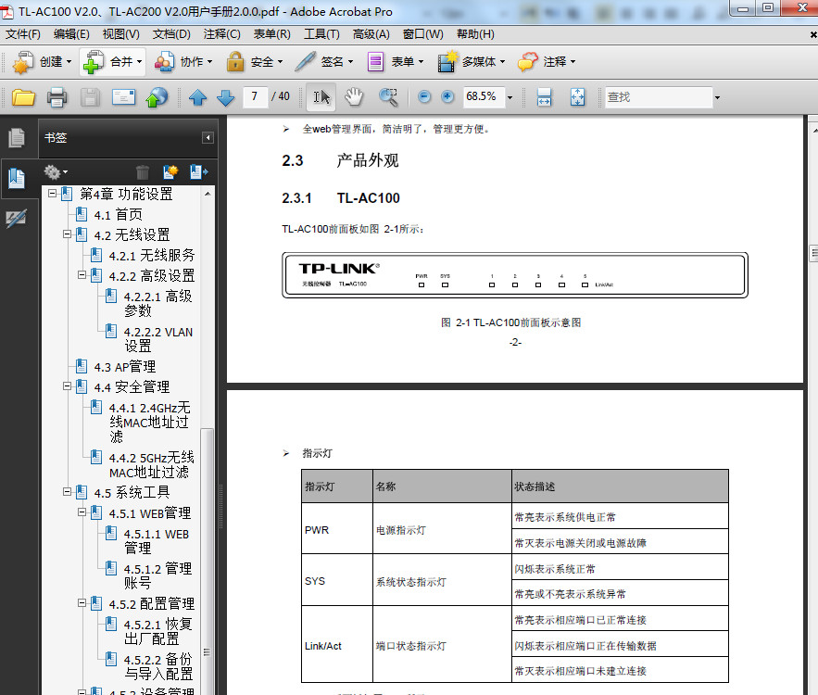
Task: Click the delete bookmark trash button
Action: tap(144, 171)
